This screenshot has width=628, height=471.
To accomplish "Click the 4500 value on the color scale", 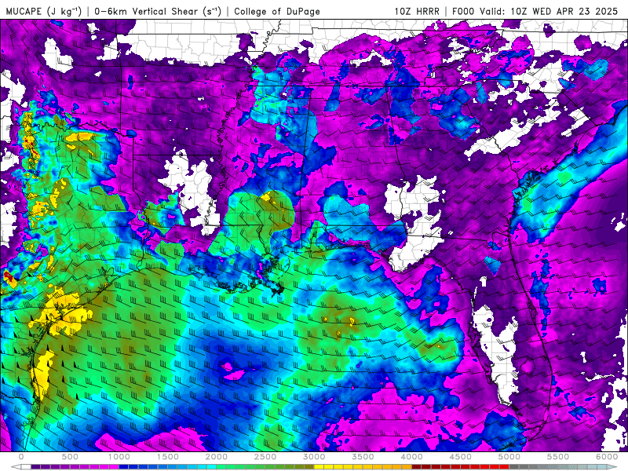I will [x=461, y=457].
